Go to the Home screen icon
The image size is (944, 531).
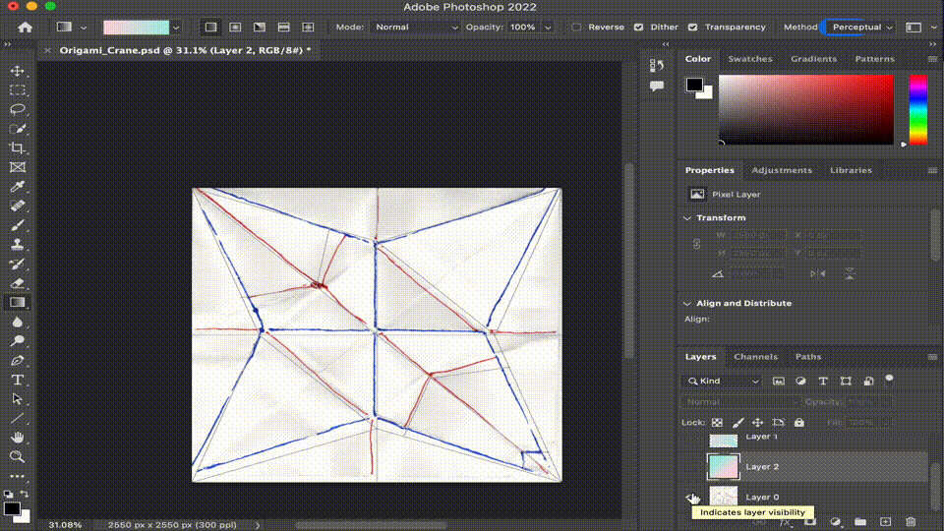(x=26, y=28)
